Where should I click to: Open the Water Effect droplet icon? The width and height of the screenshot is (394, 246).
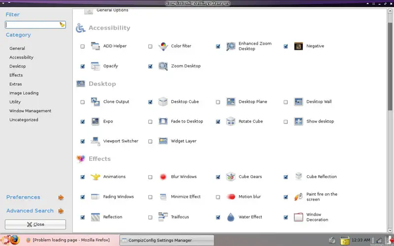coord(230,217)
